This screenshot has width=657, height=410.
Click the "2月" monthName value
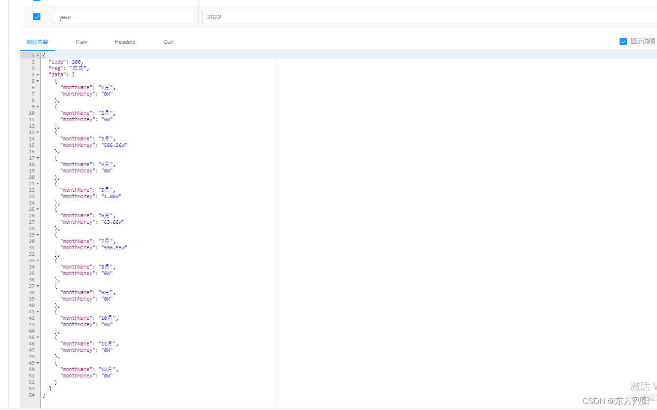(x=105, y=113)
